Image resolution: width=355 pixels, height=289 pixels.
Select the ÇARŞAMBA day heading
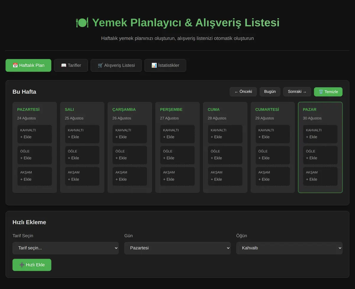pos(124,109)
